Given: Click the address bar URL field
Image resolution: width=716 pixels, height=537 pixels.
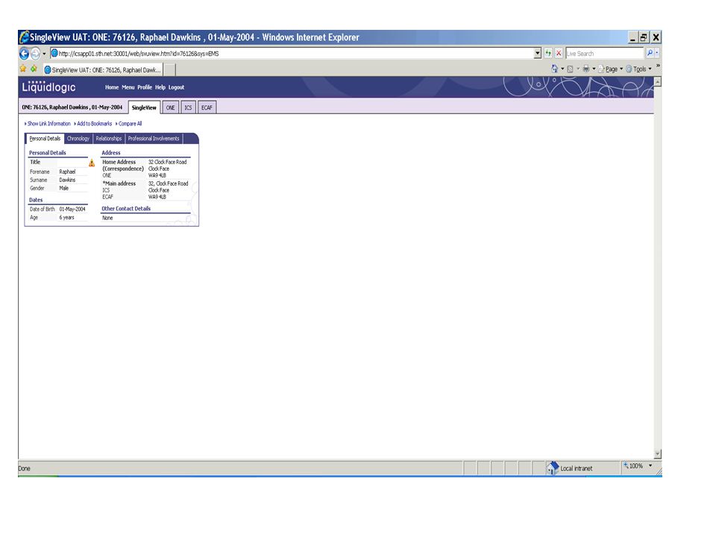Looking at the screenshot, I should [292, 54].
